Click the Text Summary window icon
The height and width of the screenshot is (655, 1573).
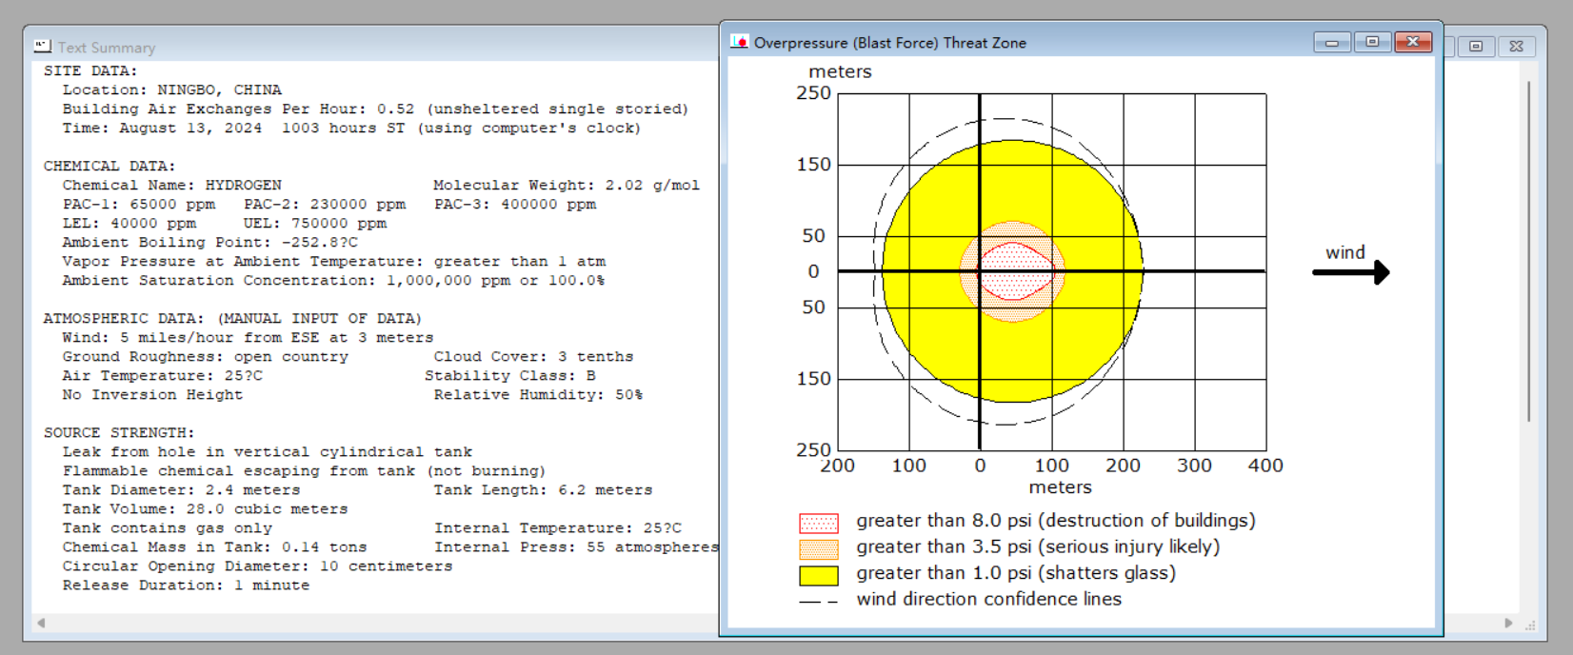pos(42,47)
